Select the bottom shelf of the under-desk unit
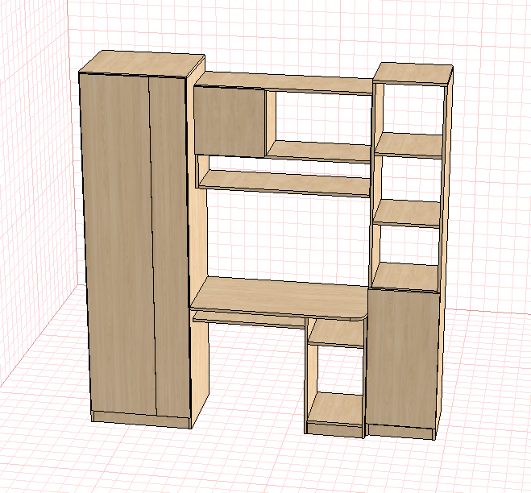This screenshot has width=531, height=493. pos(335,409)
